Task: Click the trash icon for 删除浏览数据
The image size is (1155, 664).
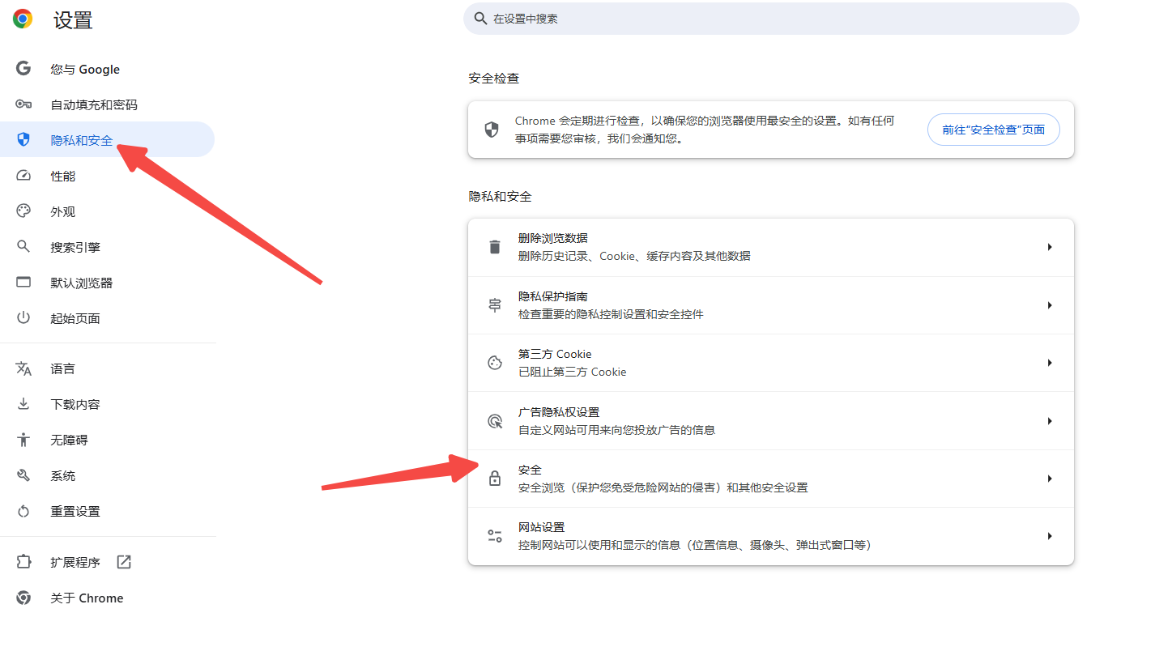Action: click(495, 247)
